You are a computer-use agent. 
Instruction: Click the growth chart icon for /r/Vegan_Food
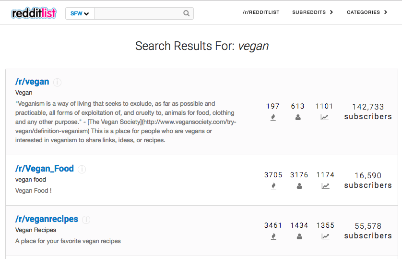point(325,186)
